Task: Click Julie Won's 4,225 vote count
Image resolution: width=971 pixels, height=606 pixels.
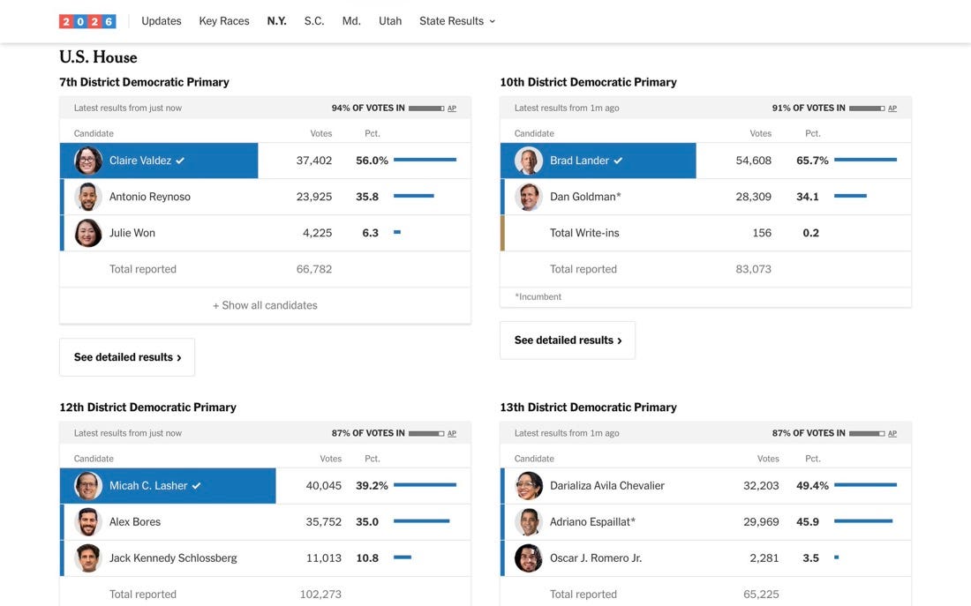Action: [317, 234]
